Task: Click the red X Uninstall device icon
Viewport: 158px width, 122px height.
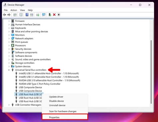Action: coord(54,15)
